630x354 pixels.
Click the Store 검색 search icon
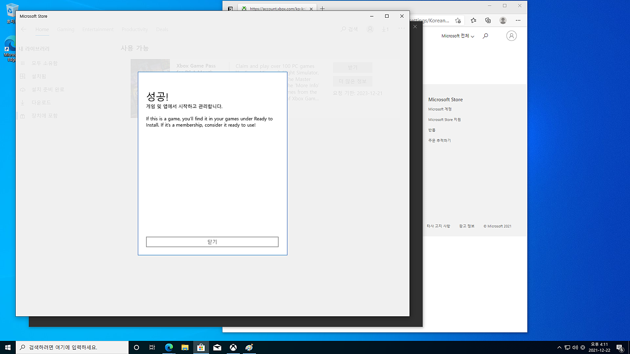(x=349, y=29)
